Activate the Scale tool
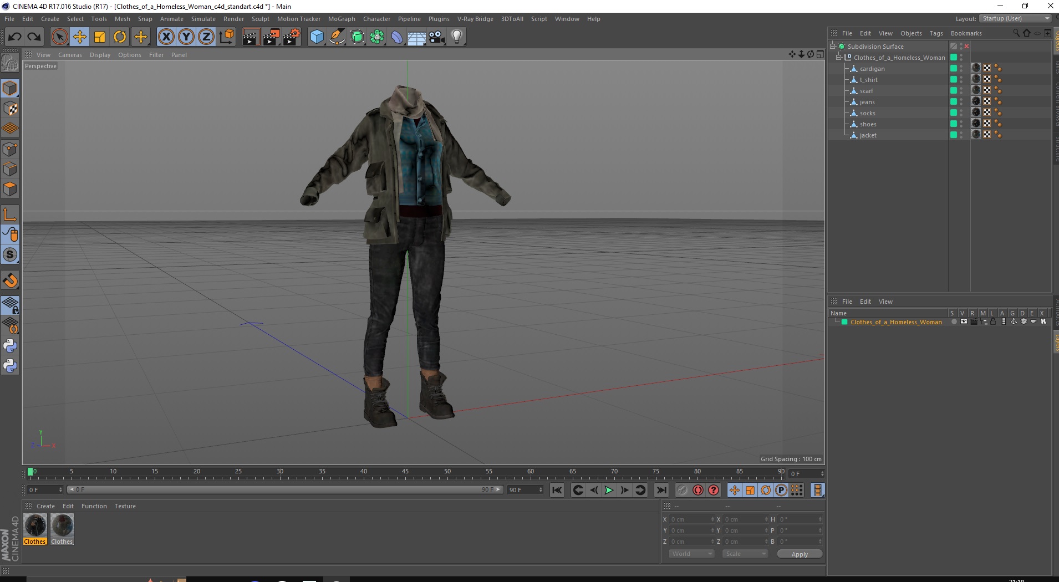 (100, 37)
